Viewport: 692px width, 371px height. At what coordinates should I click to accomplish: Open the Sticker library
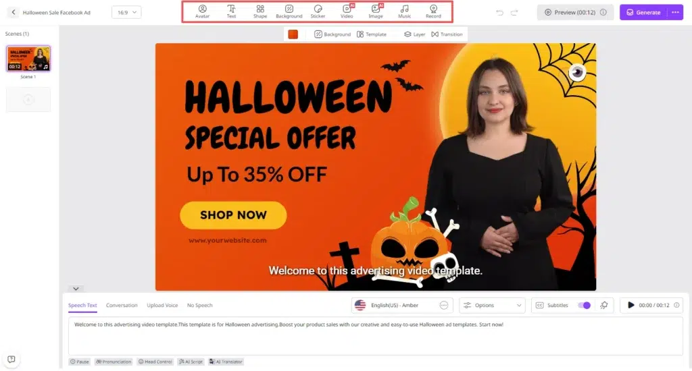tap(318, 11)
